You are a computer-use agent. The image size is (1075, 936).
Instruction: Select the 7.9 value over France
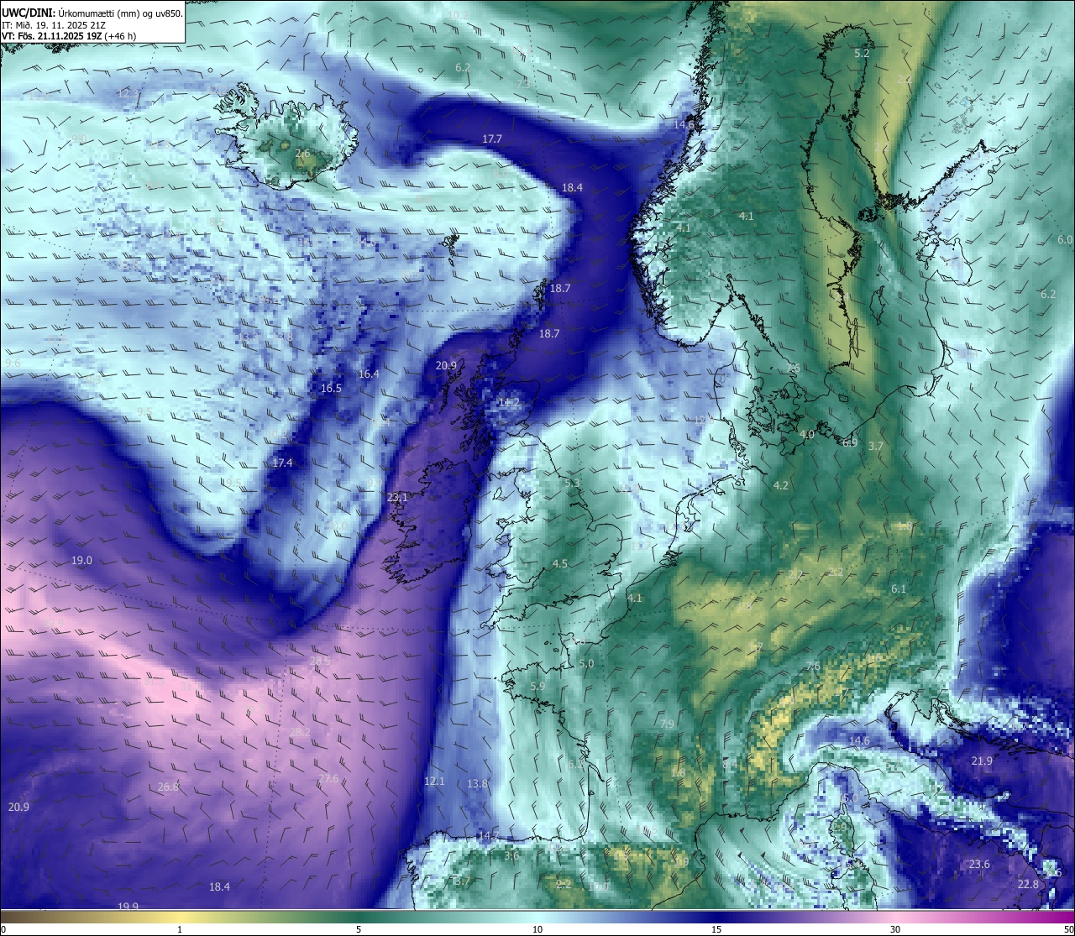click(668, 724)
